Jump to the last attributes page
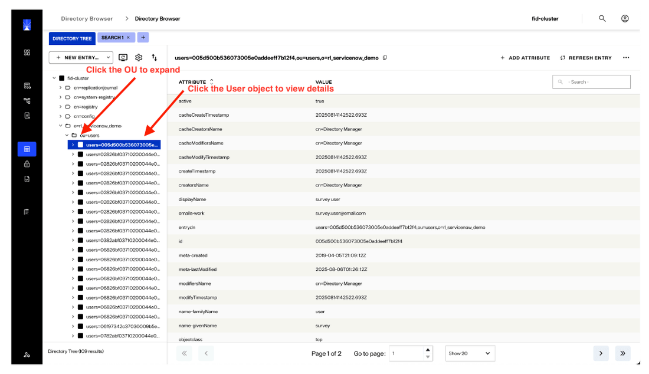The height and width of the screenshot is (374, 649). click(622, 353)
